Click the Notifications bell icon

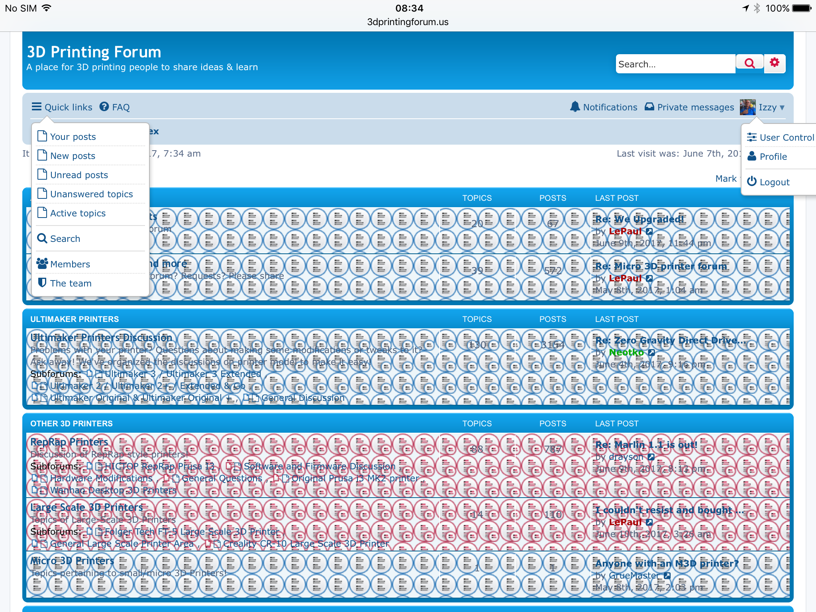(x=575, y=107)
